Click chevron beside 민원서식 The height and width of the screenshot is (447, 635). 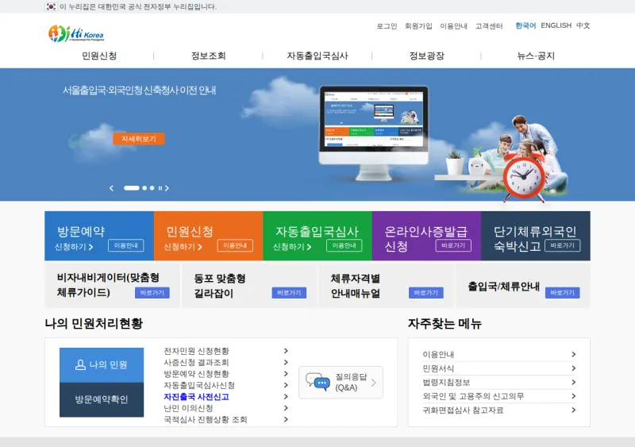tap(573, 368)
